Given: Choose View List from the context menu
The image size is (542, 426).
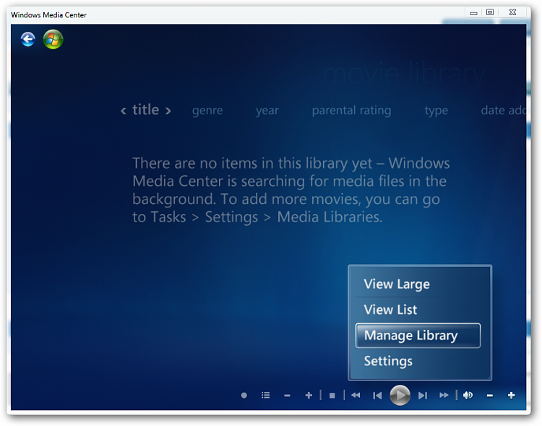Looking at the screenshot, I should [418, 310].
